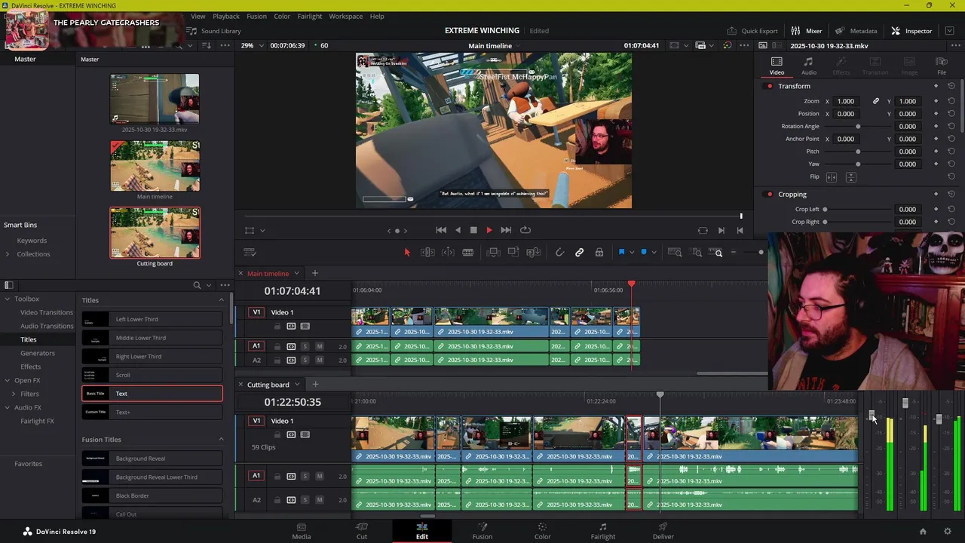Click the Full Extent Zoom icon
Image resolution: width=965 pixels, height=543 pixels.
[x=675, y=253]
